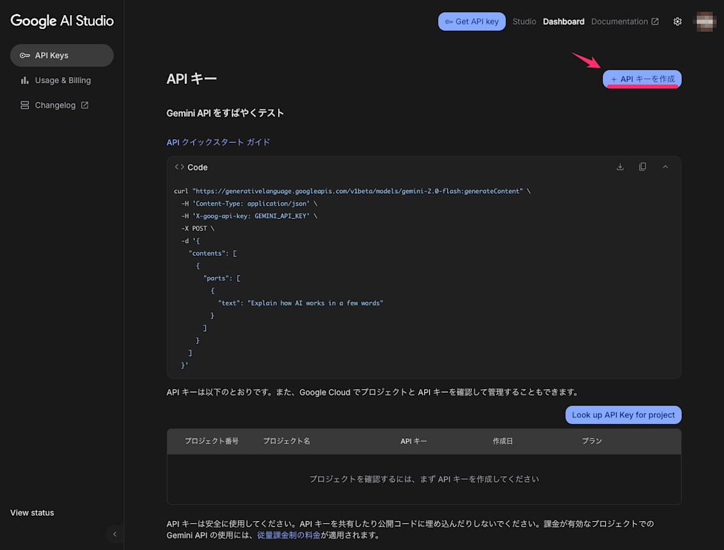Click the Changelog list icon
Image resolution: width=724 pixels, height=550 pixels.
pos(25,105)
